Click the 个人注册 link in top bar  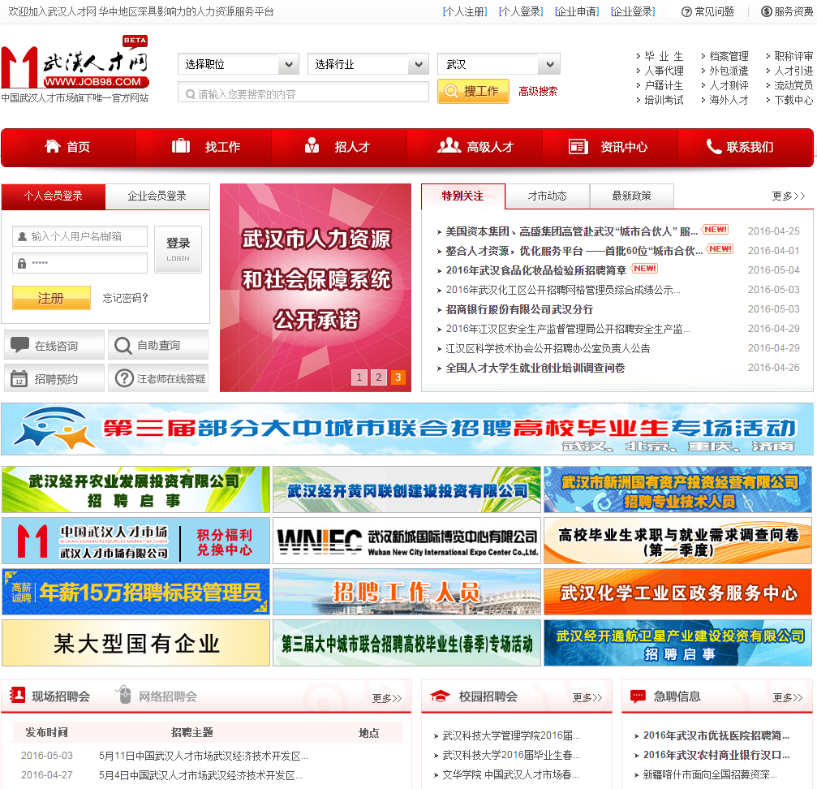(465, 11)
